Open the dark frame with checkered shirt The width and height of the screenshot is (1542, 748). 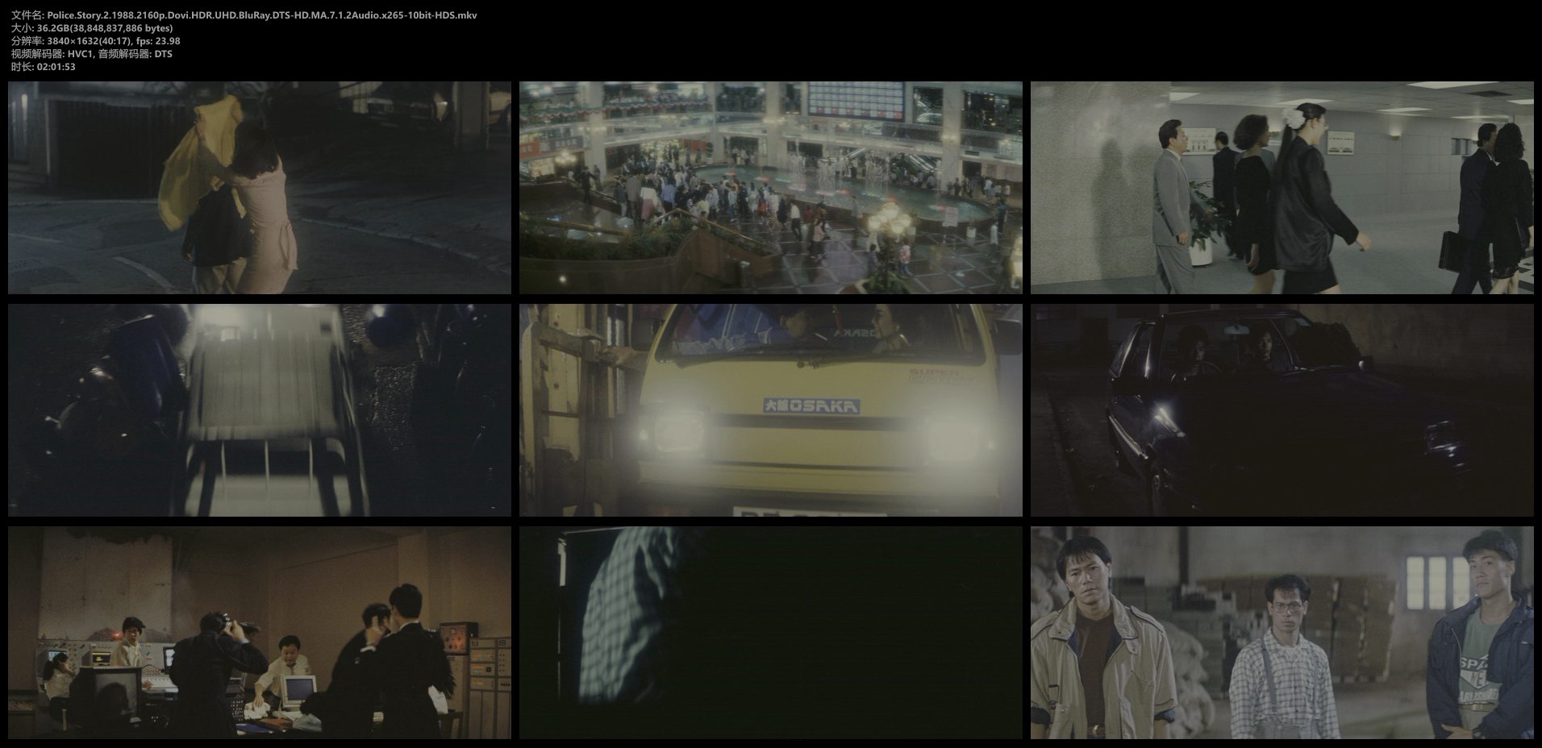[770, 633]
